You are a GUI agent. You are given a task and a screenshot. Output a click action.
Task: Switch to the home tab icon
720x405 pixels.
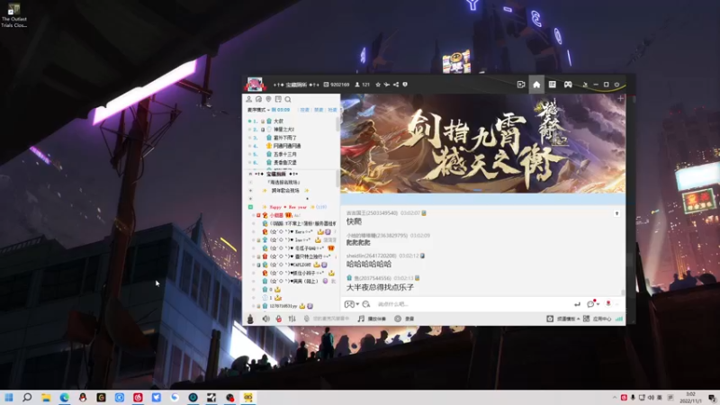(x=536, y=85)
